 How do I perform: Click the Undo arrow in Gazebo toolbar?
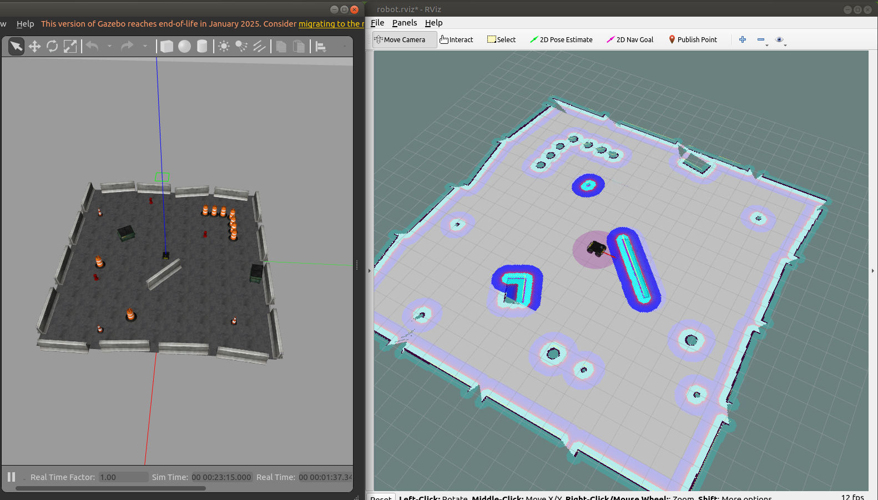tap(92, 46)
